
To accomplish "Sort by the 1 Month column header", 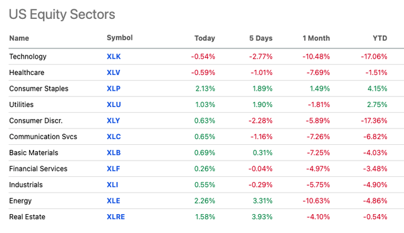I will point(316,38).
